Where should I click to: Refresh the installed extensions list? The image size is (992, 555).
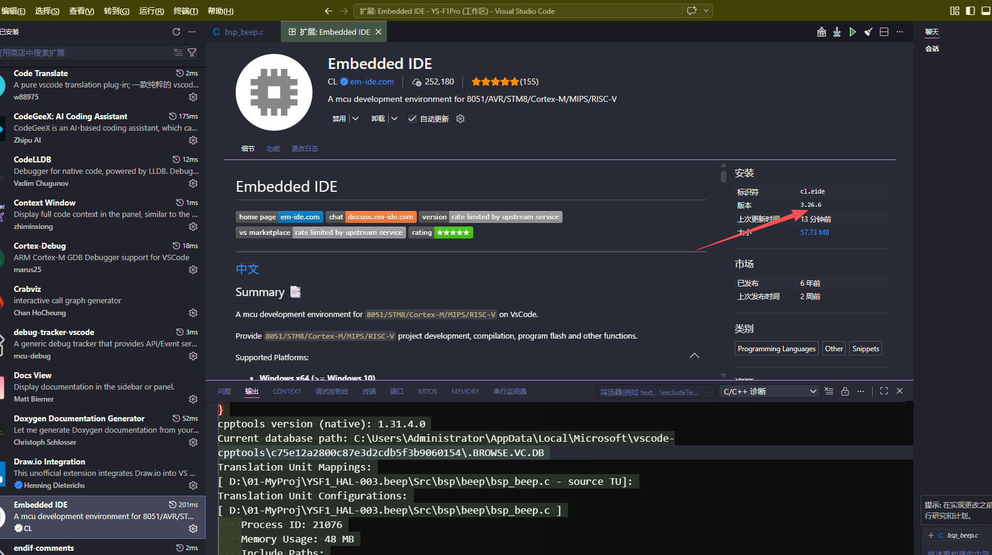pyautogui.click(x=176, y=32)
